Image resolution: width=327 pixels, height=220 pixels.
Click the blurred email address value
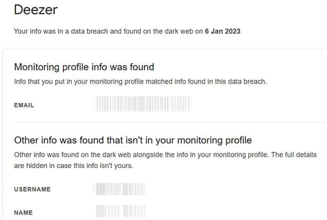(142, 105)
